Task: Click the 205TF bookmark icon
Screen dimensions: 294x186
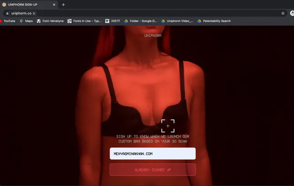Action: [x=107, y=21]
